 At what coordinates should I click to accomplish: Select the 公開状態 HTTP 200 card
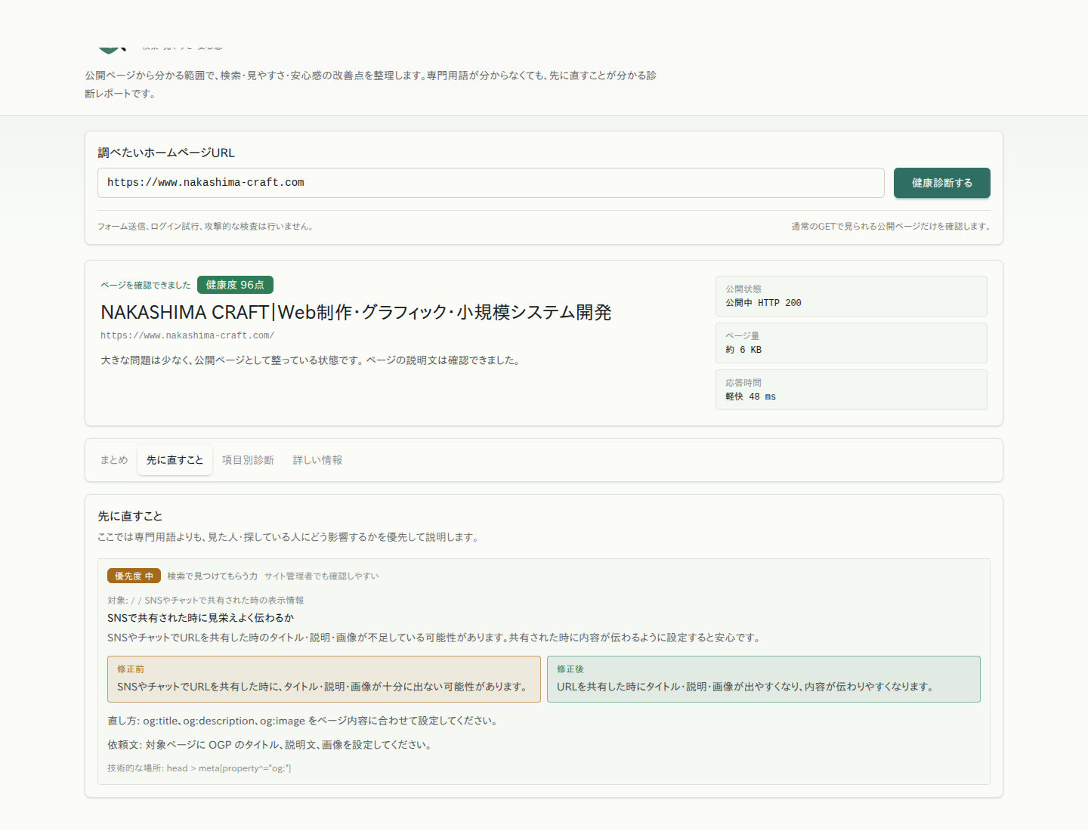coord(852,296)
